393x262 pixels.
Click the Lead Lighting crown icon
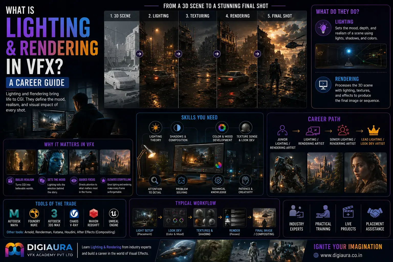click(374, 130)
